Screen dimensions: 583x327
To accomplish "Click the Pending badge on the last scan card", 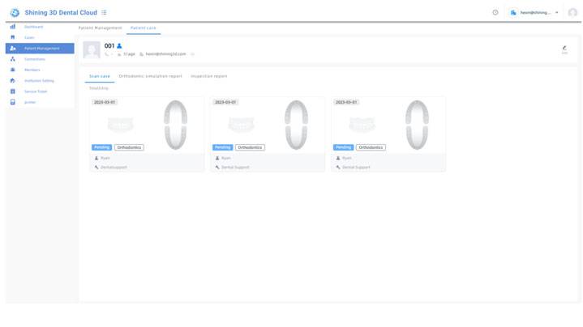I will 343,147.
